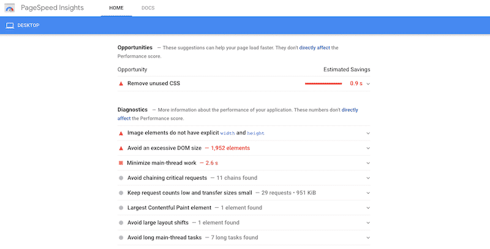Click red triangle beside Remove unused CSS
Image resolution: width=490 pixels, height=249 pixels.
tap(121, 83)
